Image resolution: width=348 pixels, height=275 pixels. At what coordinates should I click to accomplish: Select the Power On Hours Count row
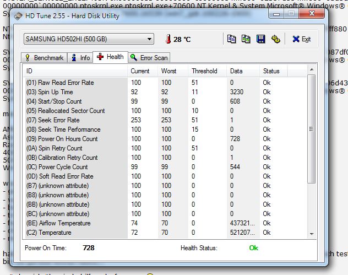coord(165,139)
